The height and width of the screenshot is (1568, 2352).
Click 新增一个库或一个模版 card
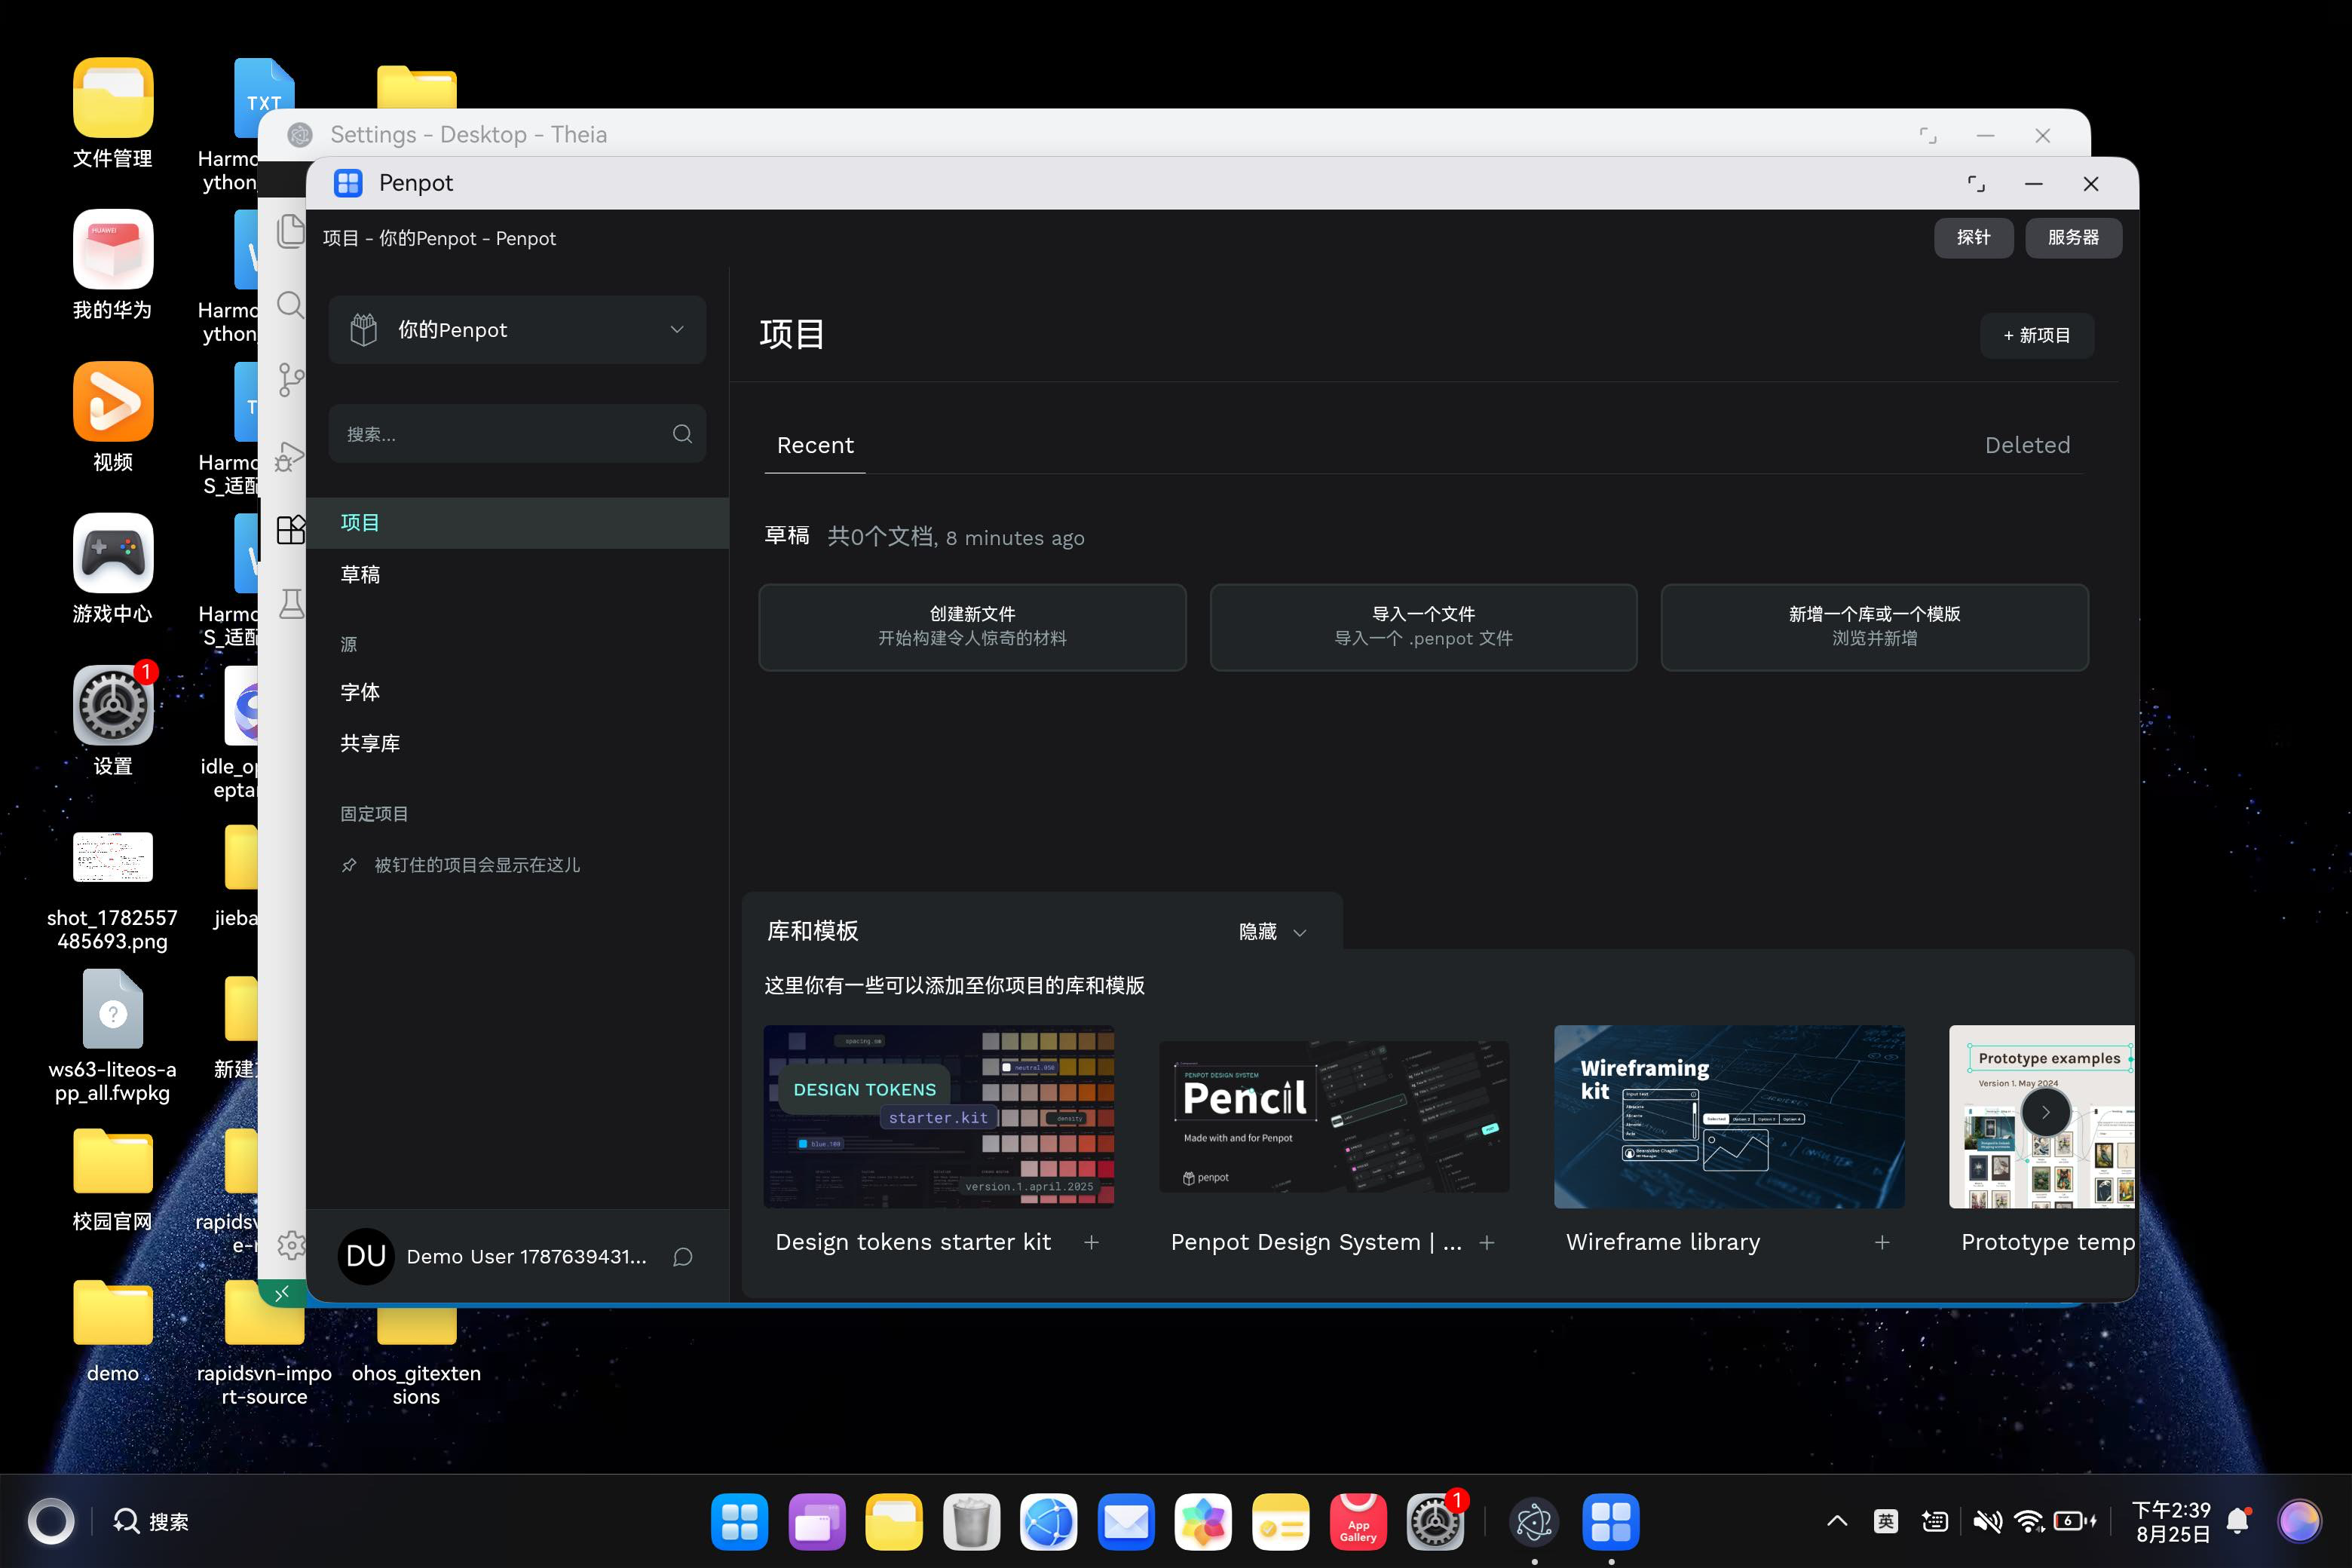[1874, 627]
